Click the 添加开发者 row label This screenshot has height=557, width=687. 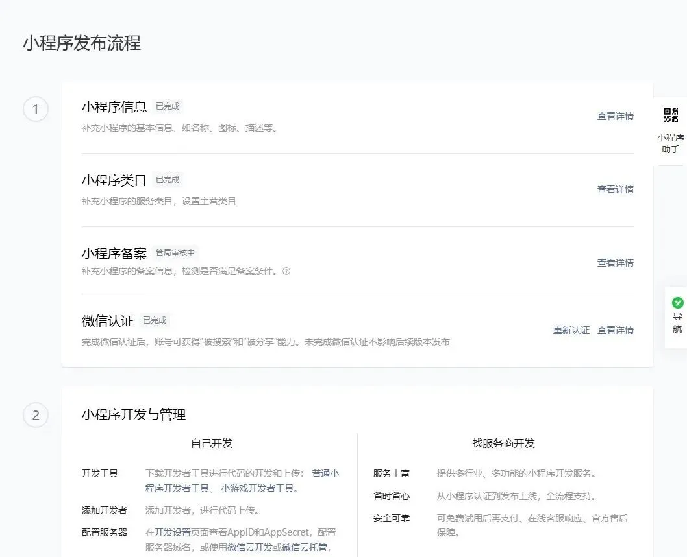[x=105, y=510]
